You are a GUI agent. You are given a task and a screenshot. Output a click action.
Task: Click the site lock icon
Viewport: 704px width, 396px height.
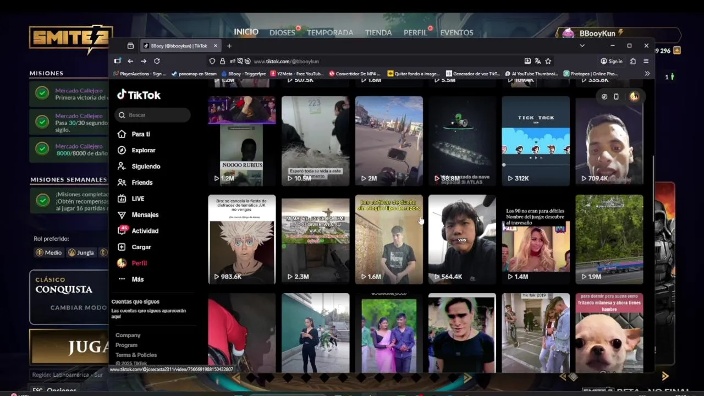223,61
